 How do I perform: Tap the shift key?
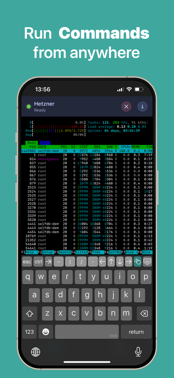(29, 313)
